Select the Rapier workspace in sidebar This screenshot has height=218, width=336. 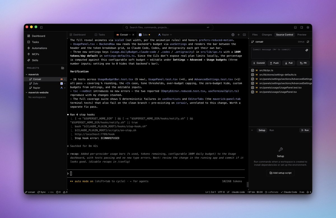pyautogui.click(x=45, y=88)
